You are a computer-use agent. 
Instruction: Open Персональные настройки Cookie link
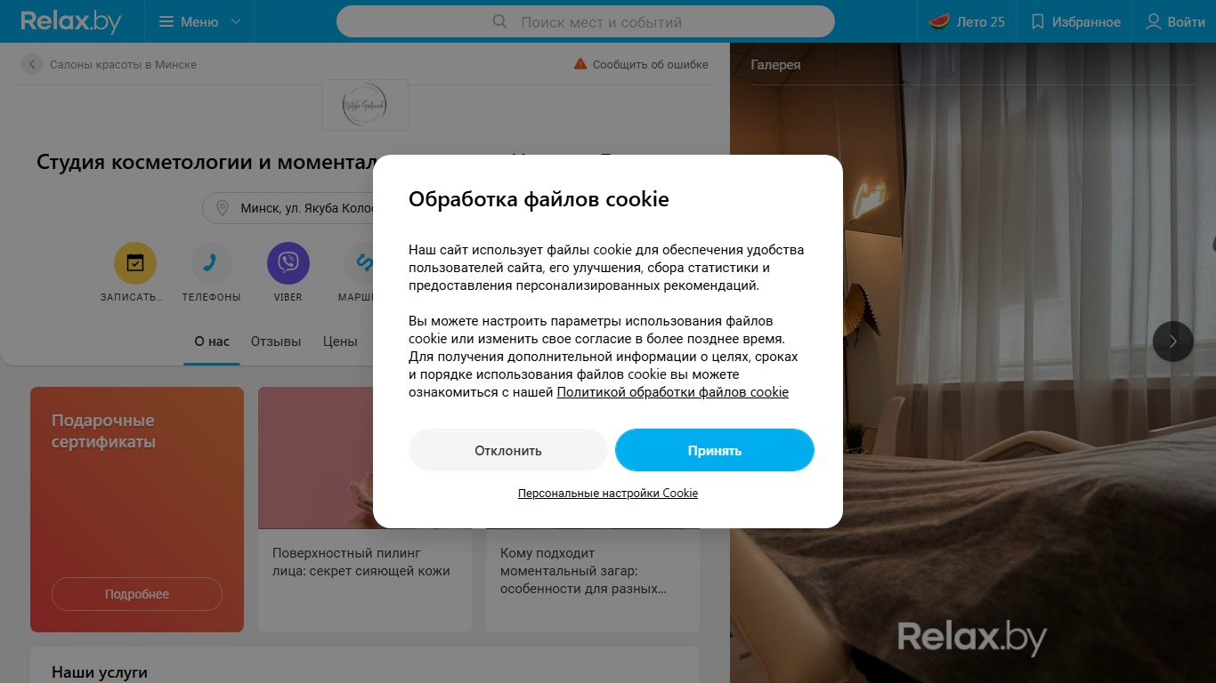click(x=608, y=493)
